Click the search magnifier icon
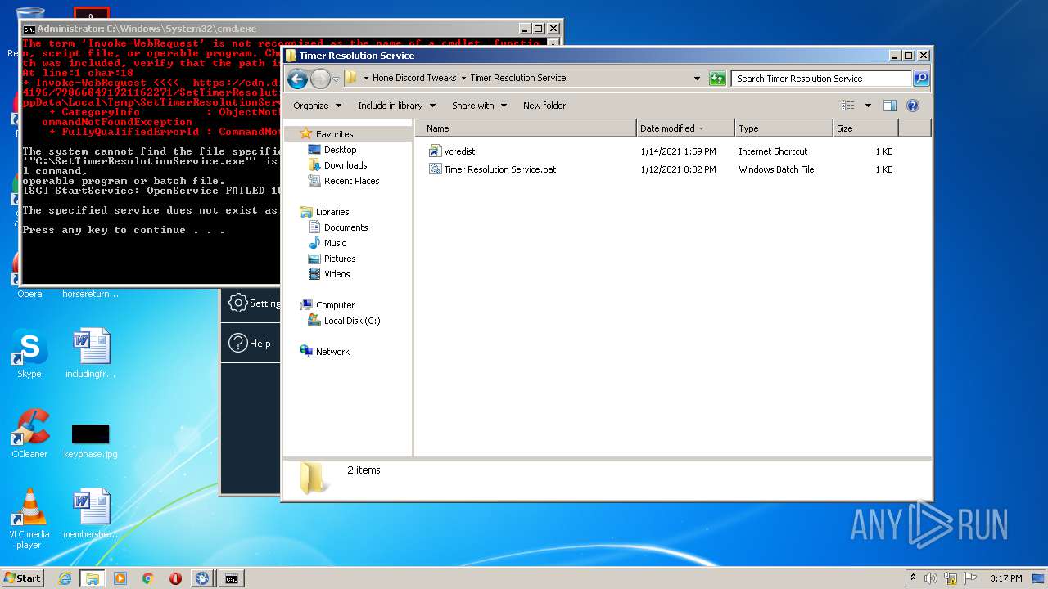 [921, 79]
